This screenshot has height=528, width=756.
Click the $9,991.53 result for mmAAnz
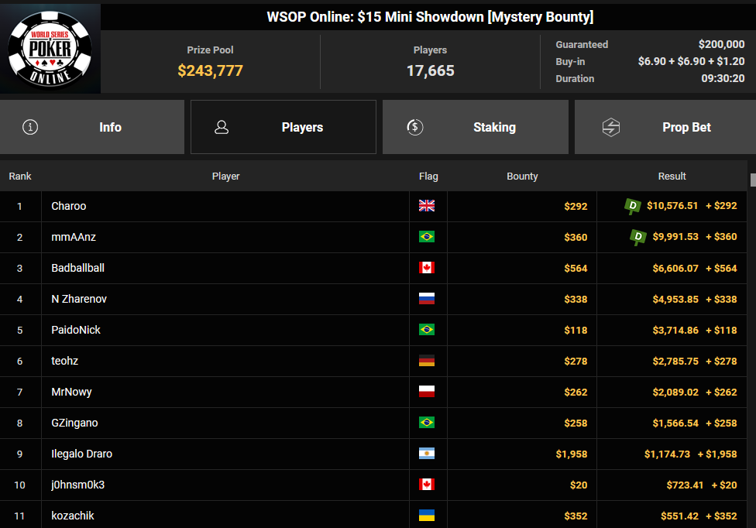tap(675, 237)
